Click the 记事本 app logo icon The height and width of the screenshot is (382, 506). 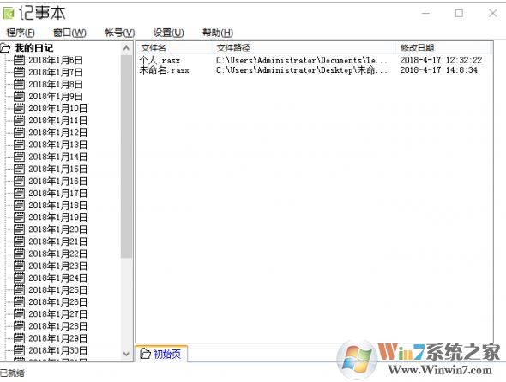pos(9,13)
